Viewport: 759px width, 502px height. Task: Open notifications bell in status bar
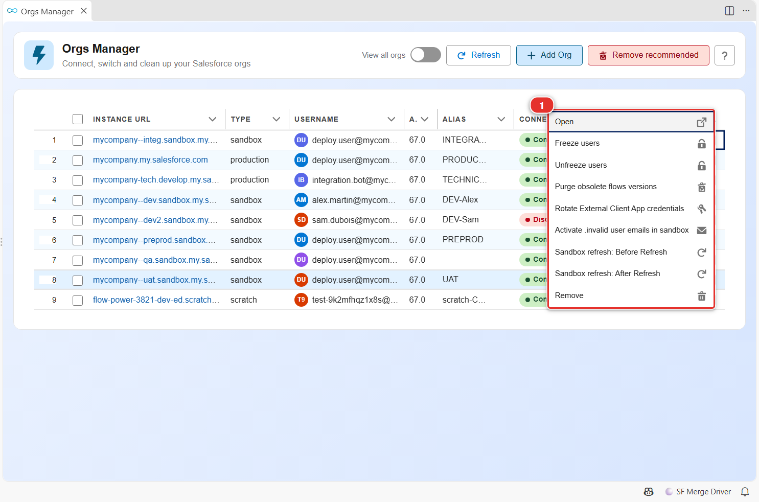(x=745, y=492)
